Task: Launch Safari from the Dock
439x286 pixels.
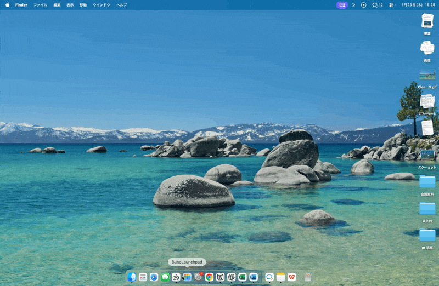Action: tap(154, 277)
